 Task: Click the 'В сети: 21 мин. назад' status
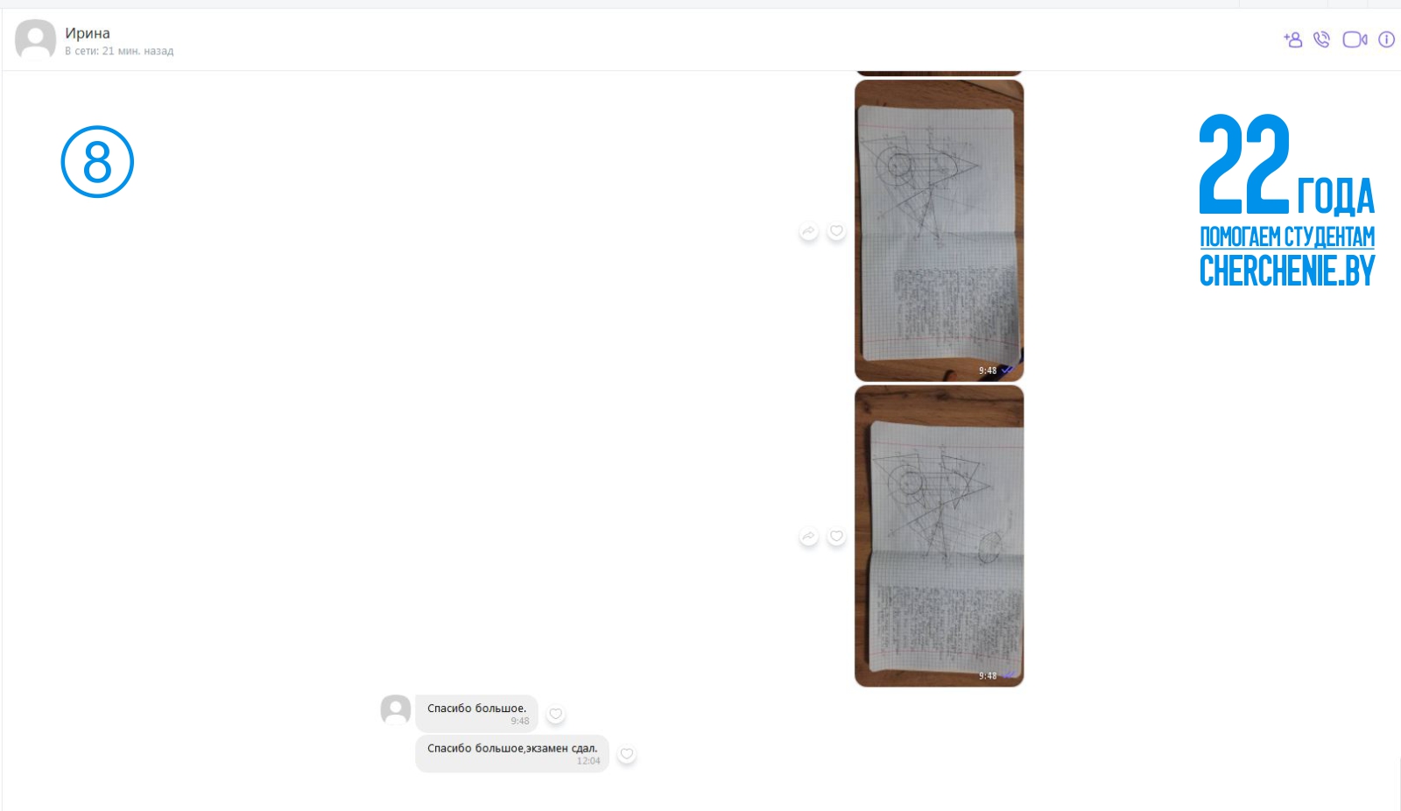tap(119, 51)
